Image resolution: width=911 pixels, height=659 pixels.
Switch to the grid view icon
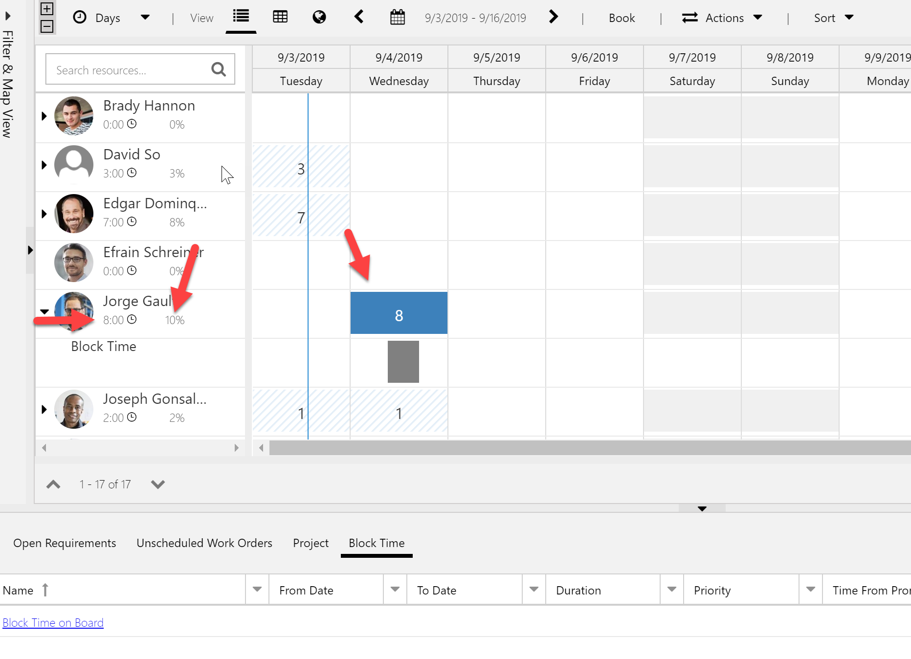280,16
